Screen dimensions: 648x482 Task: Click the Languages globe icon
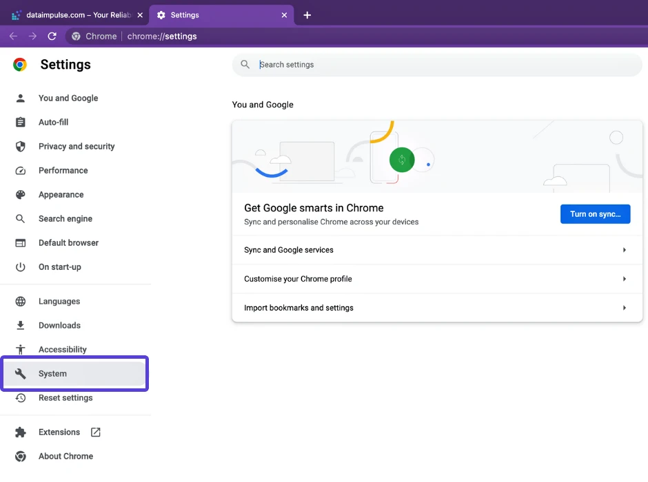pos(20,302)
